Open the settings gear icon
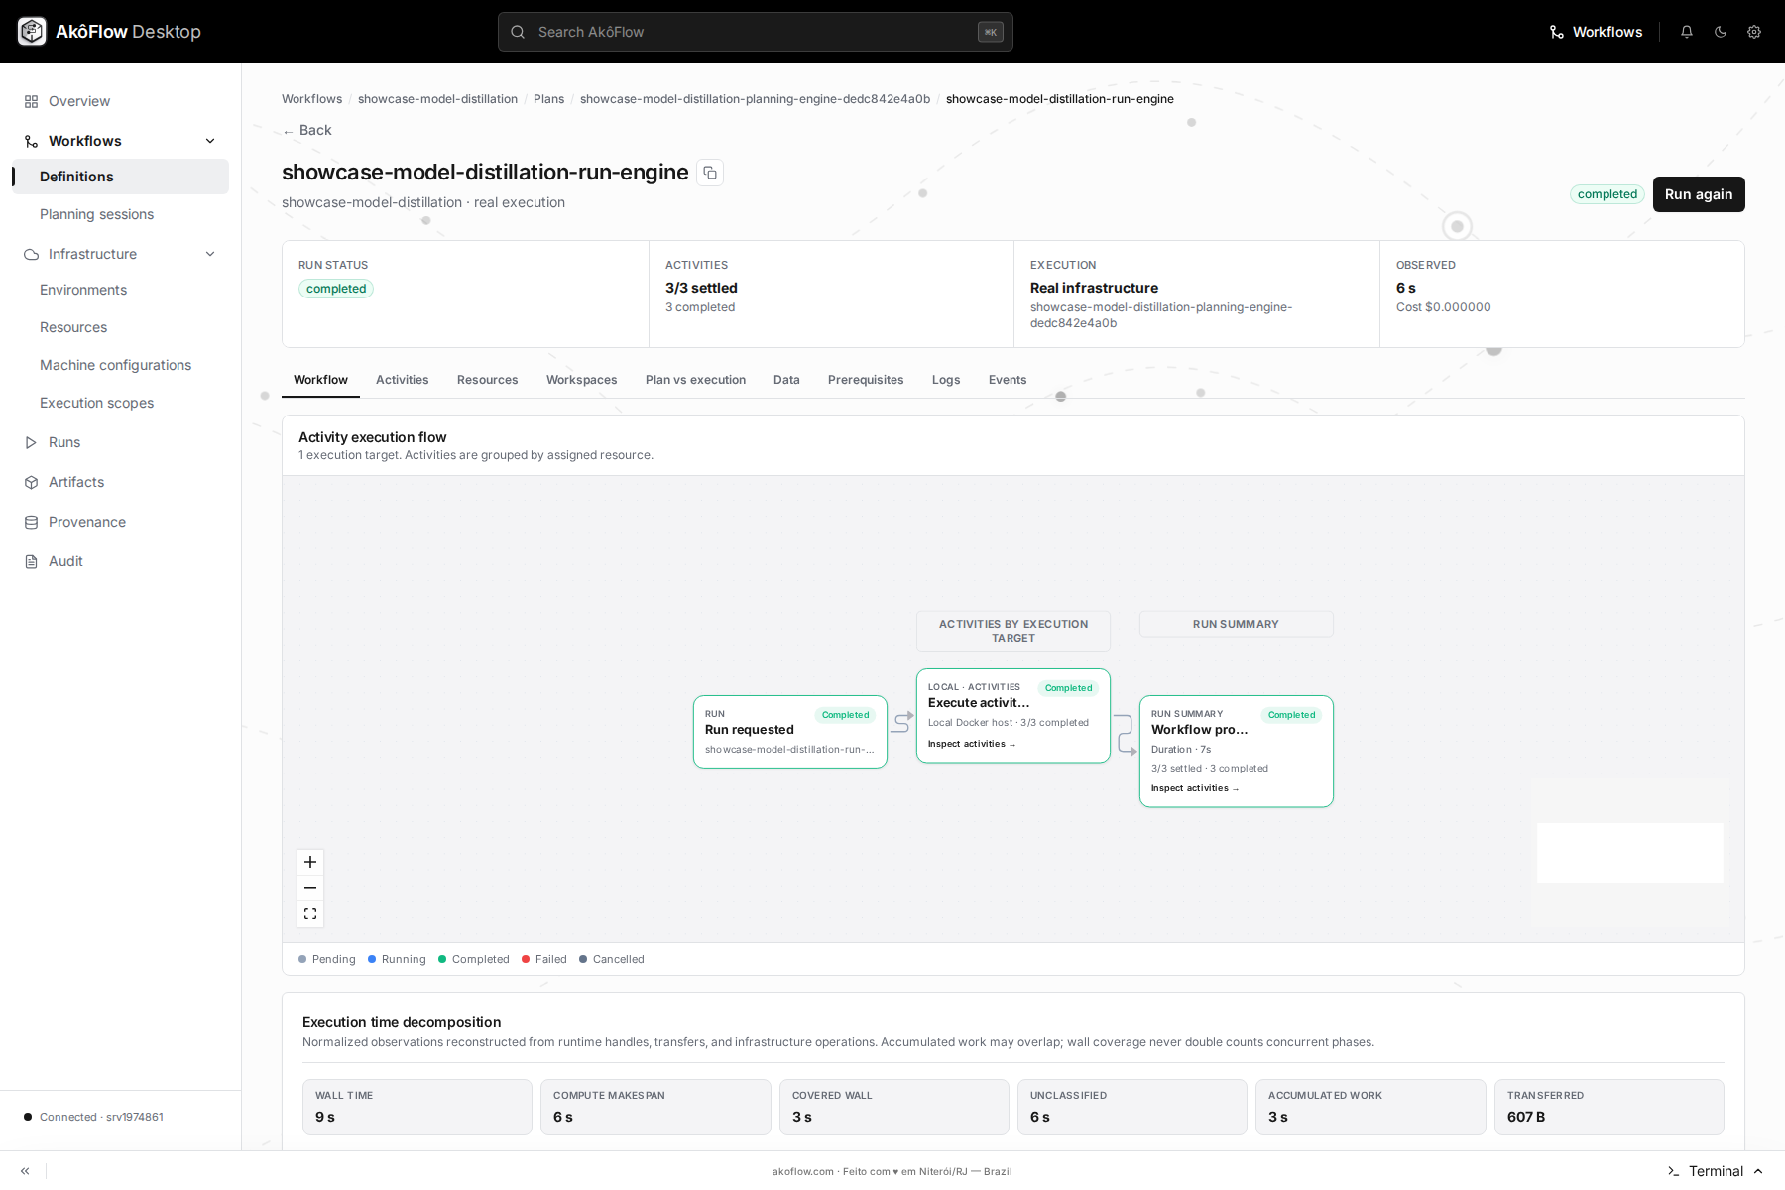 coord(1754,32)
